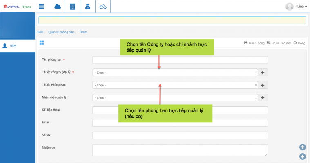Click the lock icon in top navigation

[87, 6]
